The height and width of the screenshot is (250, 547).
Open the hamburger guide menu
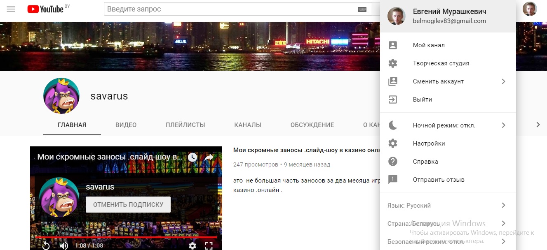[x=11, y=9]
